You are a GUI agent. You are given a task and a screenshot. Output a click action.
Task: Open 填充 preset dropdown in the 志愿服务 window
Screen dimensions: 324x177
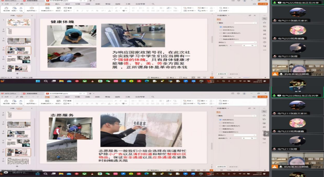[245, 116]
